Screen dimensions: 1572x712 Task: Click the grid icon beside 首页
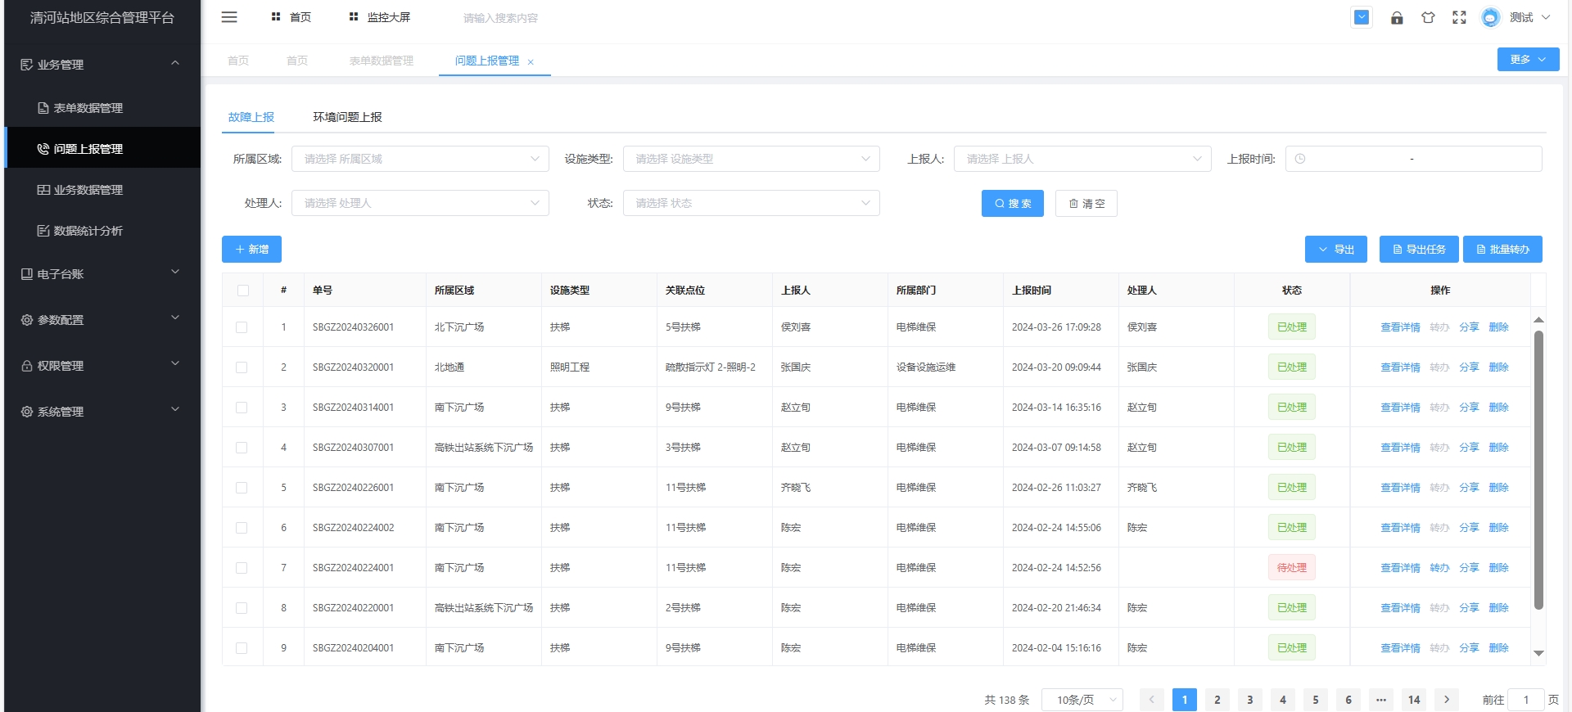pyautogui.click(x=276, y=16)
